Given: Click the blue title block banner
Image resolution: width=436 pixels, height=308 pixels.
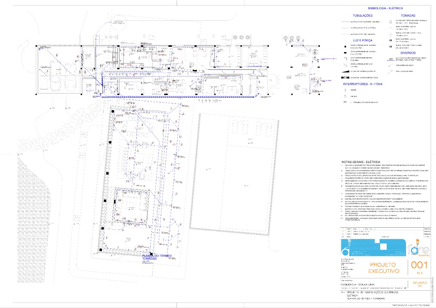Looking at the screenshot, I should coord(373,247).
